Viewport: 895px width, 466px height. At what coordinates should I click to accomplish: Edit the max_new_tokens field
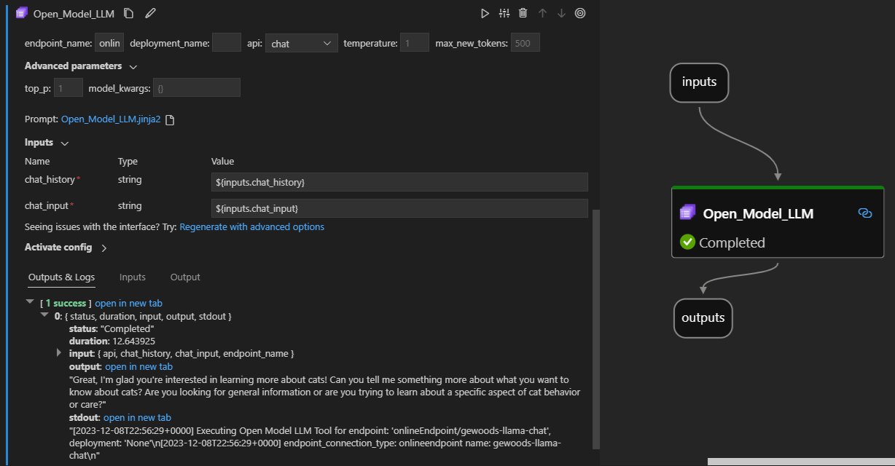click(525, 42)
